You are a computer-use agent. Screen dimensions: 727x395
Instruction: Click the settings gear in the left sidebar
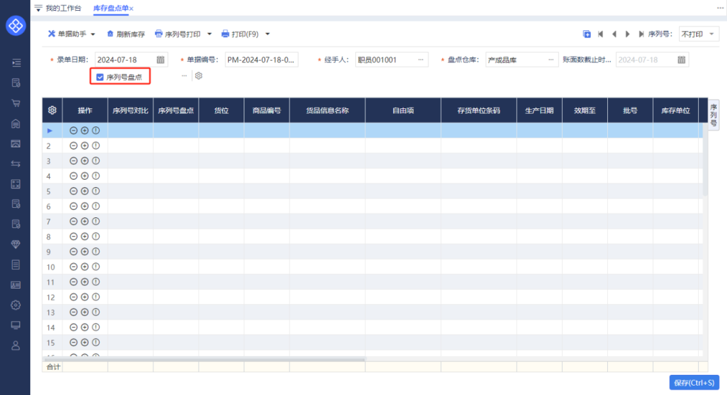click(x=15, y=305)
